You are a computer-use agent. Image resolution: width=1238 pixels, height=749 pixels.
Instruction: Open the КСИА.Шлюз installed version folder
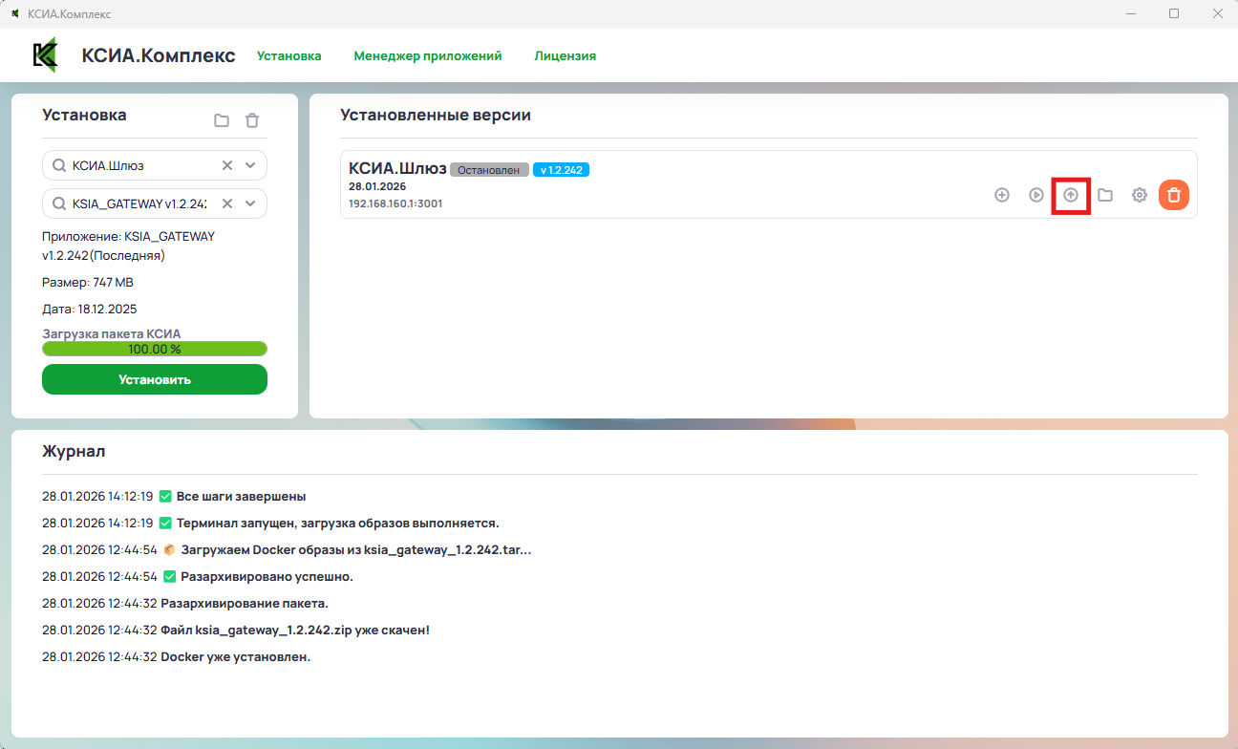point(1105,195)
